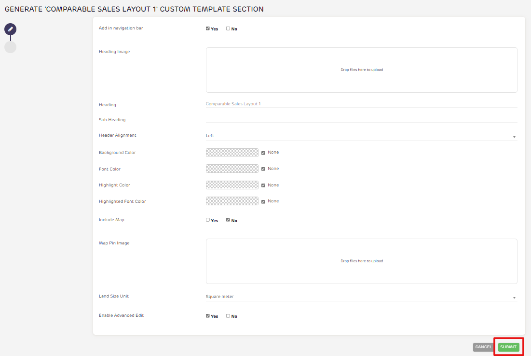531x356 pixels.
Task: Enable Yes for Include Map
Action: (x=208, y=220)
